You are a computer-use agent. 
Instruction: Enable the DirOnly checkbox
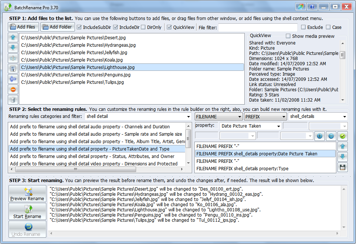143,27
